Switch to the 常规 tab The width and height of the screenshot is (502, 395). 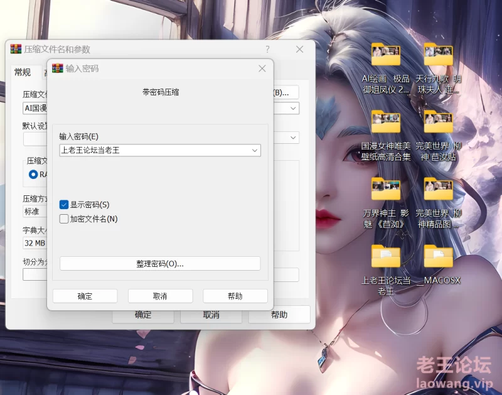coord(23,72)
